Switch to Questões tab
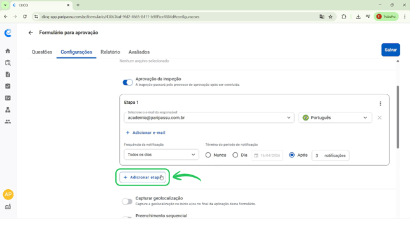410x230 pixels. (42, 52)
